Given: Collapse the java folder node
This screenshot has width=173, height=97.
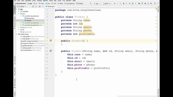Looking at the screenshot, I should [19, 14].
